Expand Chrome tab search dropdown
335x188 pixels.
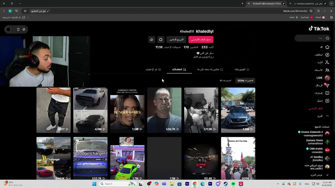point(331,4)
